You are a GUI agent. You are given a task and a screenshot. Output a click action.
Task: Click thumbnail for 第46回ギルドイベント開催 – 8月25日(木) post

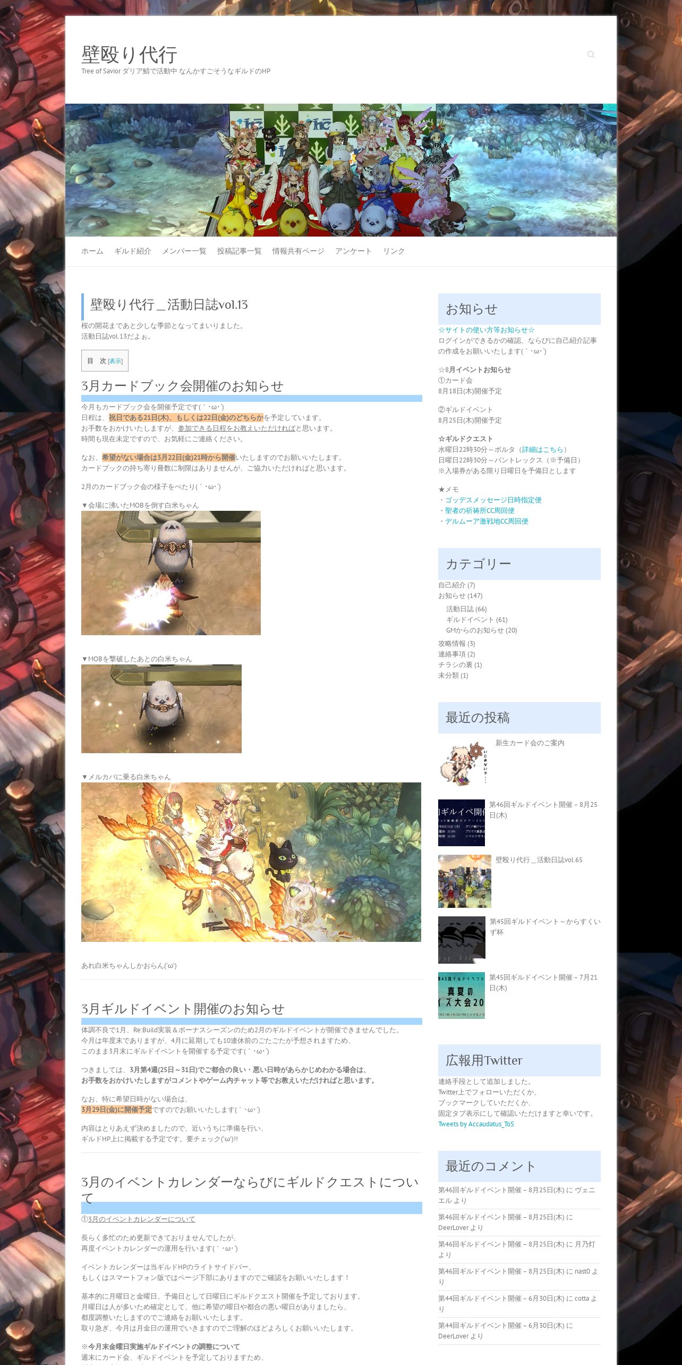[462, 823]
